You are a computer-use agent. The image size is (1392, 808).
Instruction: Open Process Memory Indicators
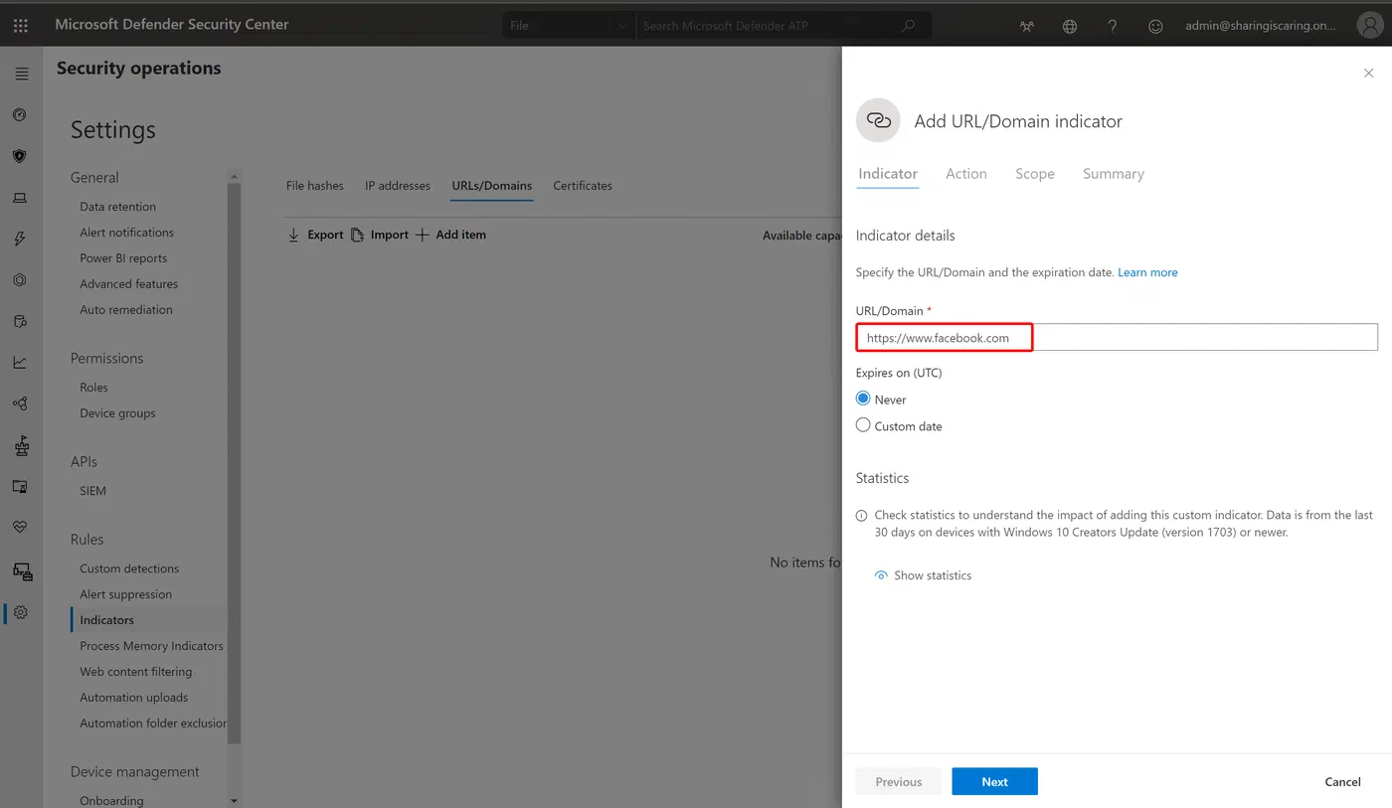(152, 646)
